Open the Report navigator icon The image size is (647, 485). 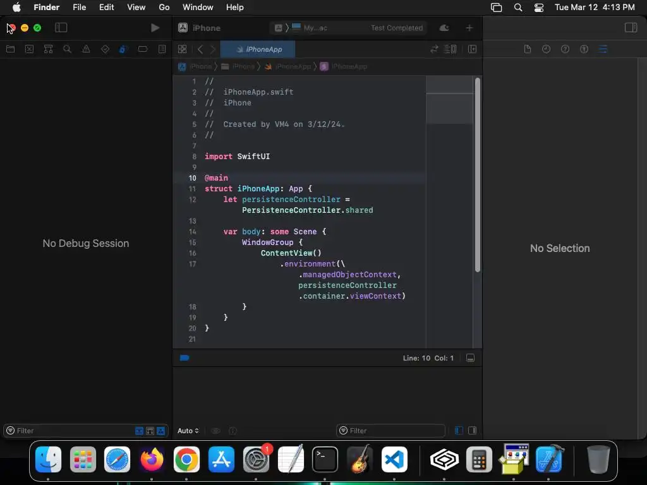(162, 49)
